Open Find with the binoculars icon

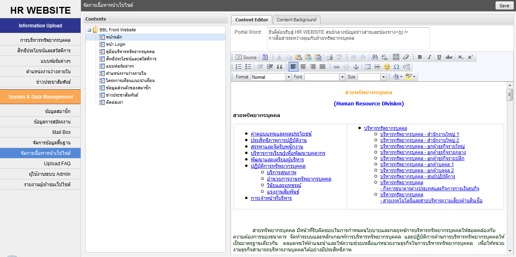375,57
